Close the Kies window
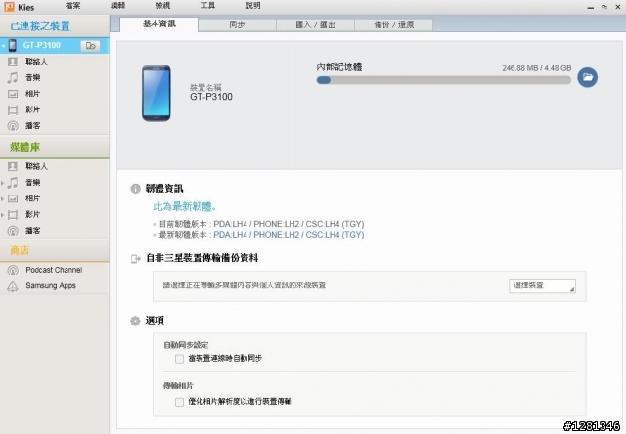Viewport: 626px width, 434px height. tap(617, 7)
